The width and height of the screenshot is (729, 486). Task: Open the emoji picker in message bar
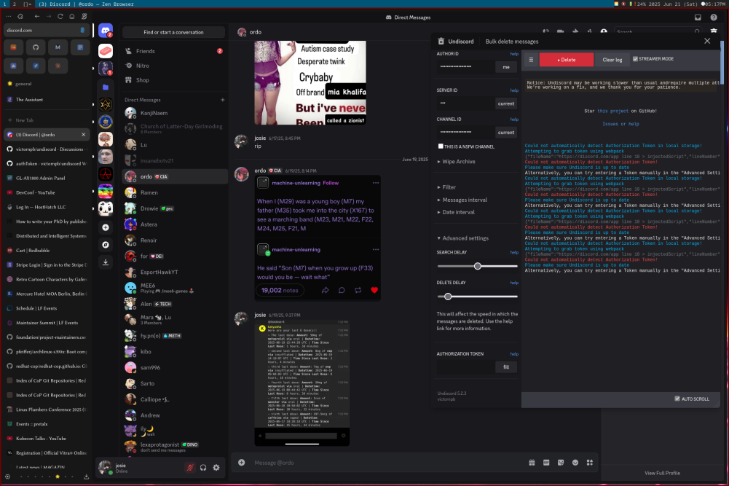click(575, 463)
